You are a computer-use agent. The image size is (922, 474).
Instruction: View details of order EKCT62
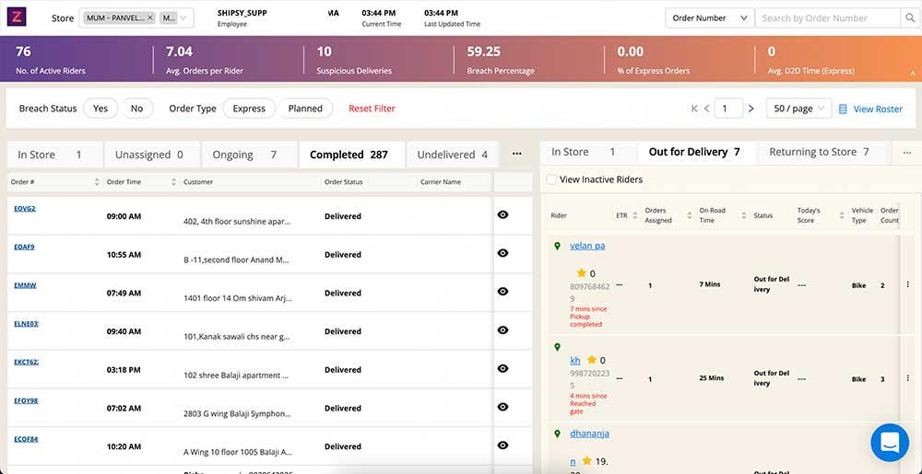tap(502, 368)
